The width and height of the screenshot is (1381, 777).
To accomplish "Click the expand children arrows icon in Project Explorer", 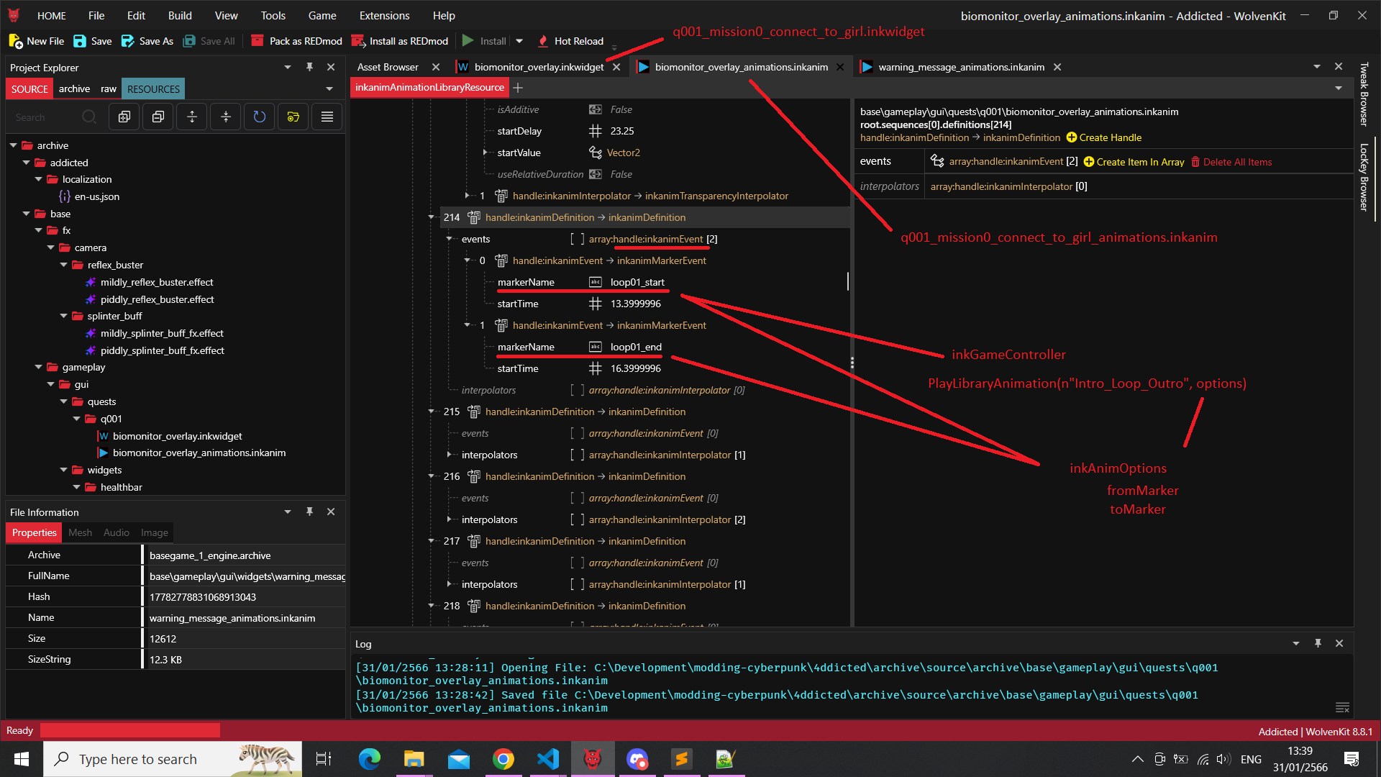I will coord(192,117).
